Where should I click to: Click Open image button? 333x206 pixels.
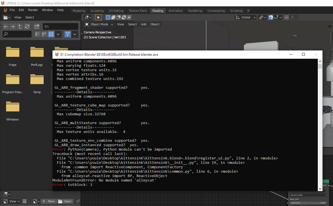[65, 201]
